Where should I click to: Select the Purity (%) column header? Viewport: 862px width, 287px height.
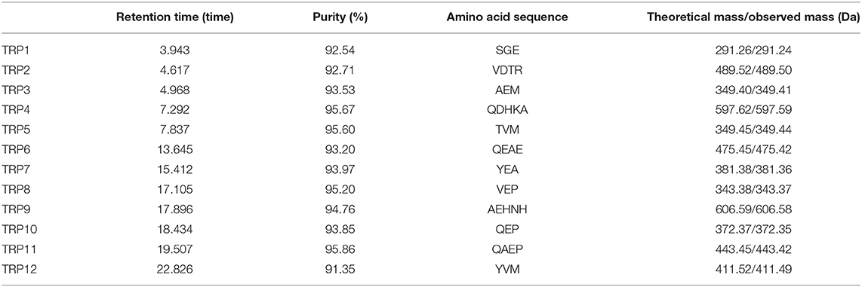click(x=339, y=18)
